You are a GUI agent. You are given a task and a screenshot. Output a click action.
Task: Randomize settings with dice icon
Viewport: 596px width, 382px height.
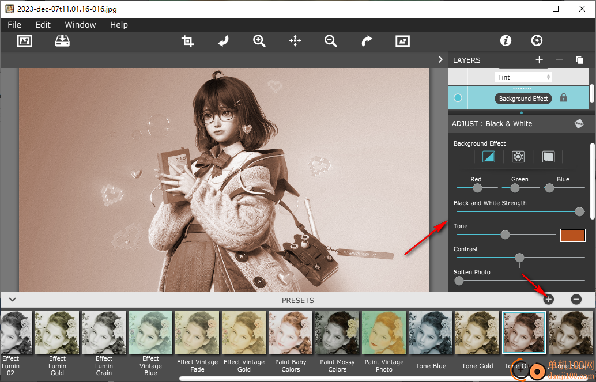coord(579,123)
